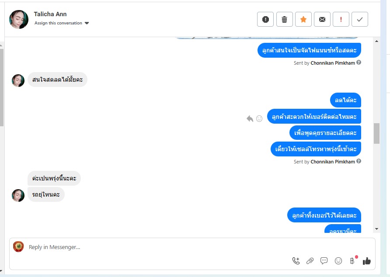Open the emoji picker

(x=338, y=261)
